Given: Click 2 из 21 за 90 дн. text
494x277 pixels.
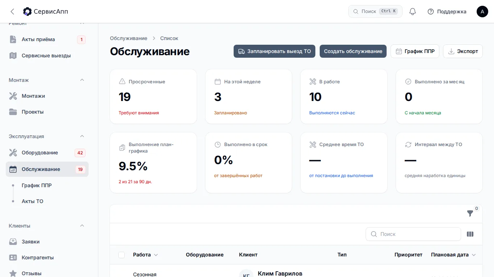Looking at the screenshot, I should [x=135, y=182].
